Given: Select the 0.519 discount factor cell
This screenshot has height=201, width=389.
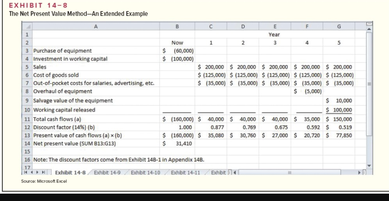Looking at the screenshot, I should [339, 128].
